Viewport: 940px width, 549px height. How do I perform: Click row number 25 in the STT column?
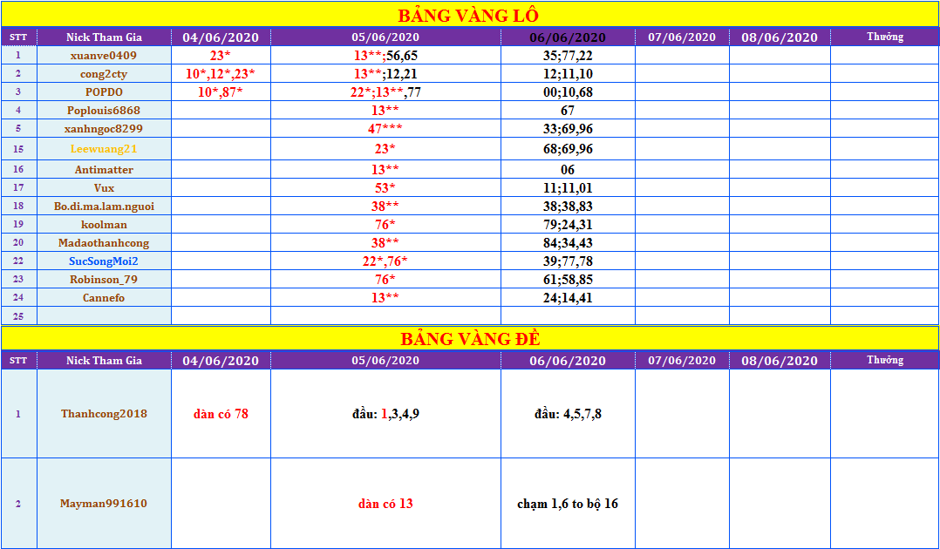18,315
